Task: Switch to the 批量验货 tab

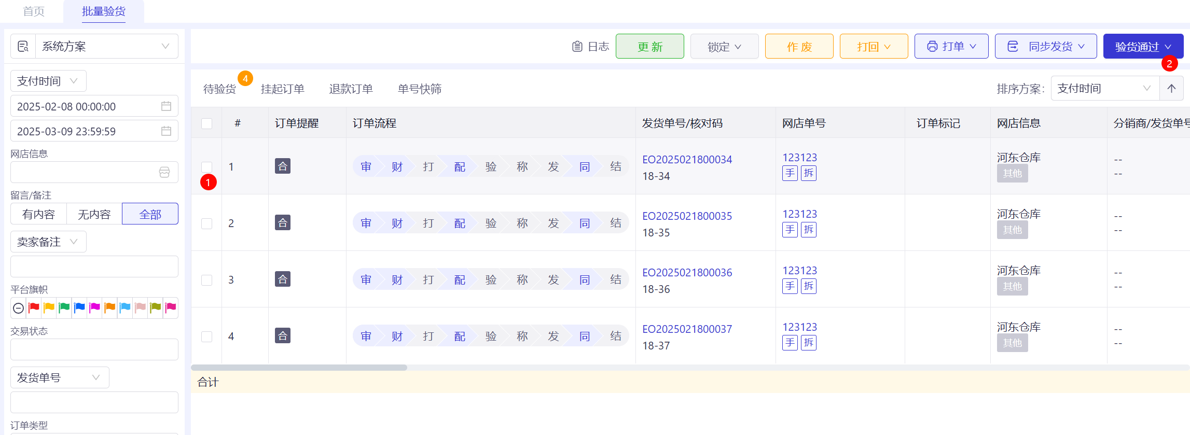Action: [x=104, y=11]
